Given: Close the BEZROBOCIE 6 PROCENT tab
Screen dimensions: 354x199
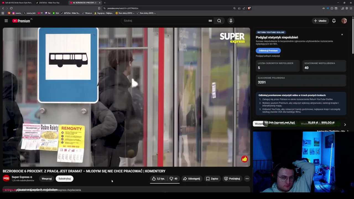Looking at the screenshot, I should click(x=100, y=3).
